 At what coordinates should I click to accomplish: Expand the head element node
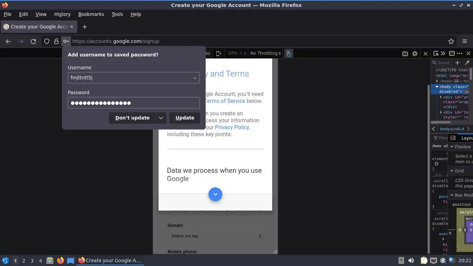(437, 81)
